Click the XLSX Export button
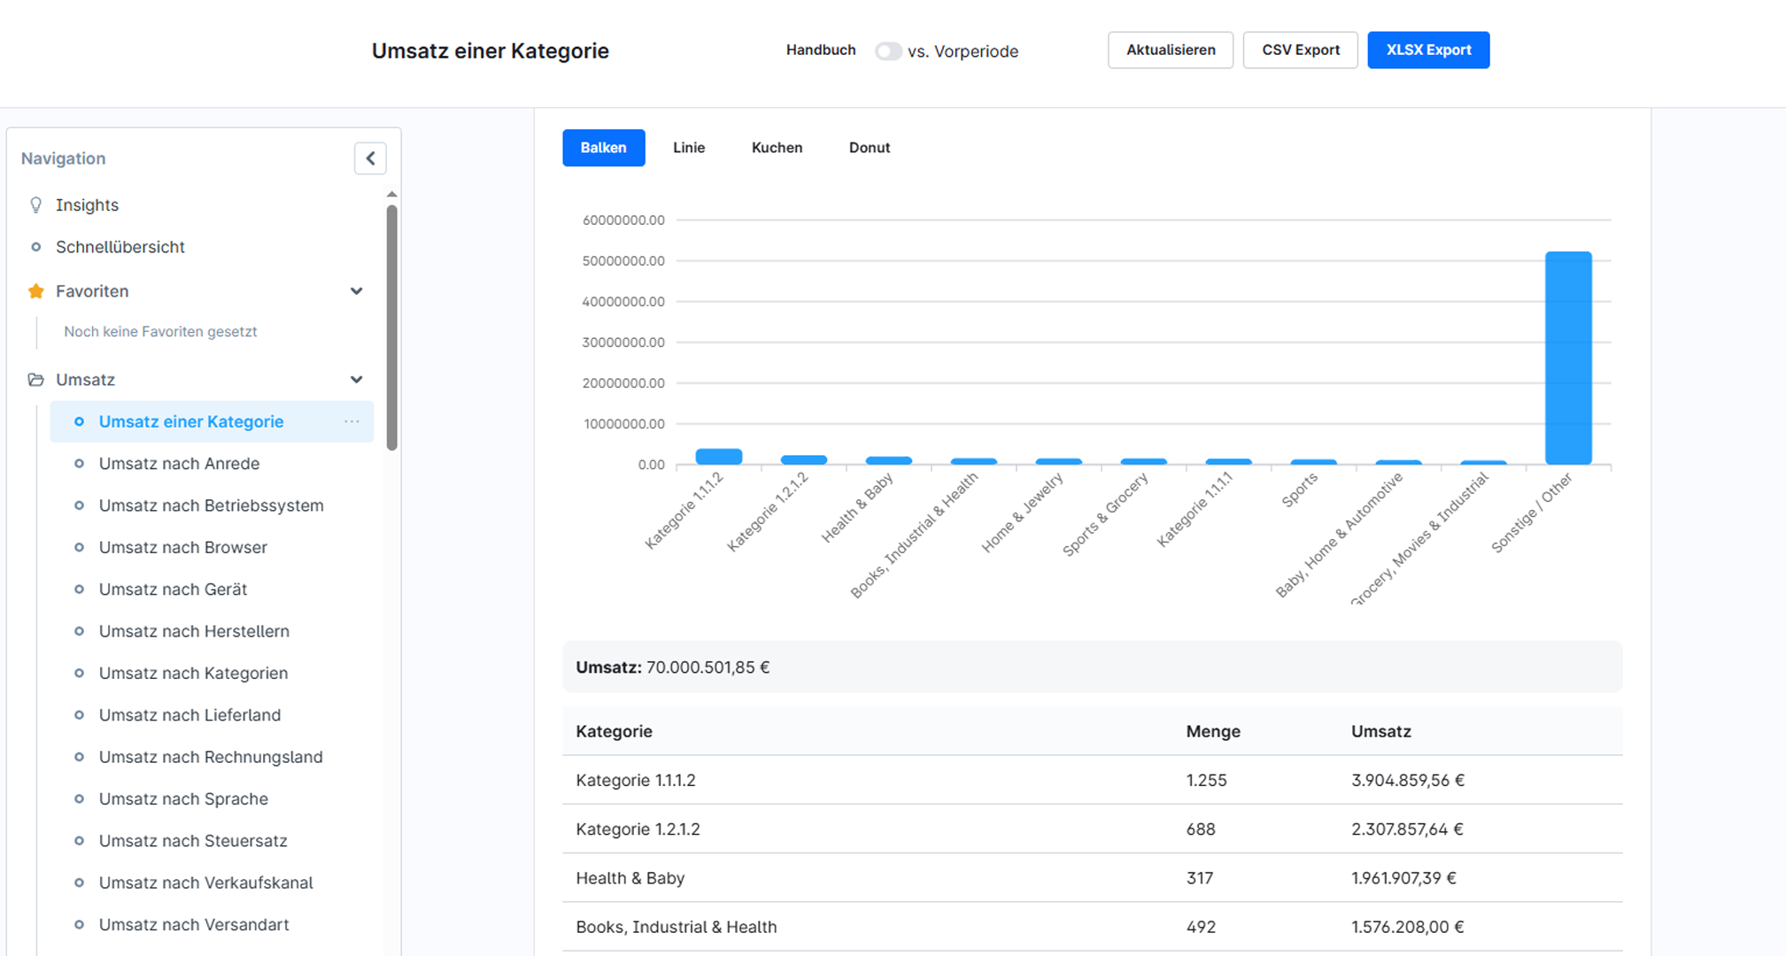The image size is (1786, 956). click(1428, 50)
